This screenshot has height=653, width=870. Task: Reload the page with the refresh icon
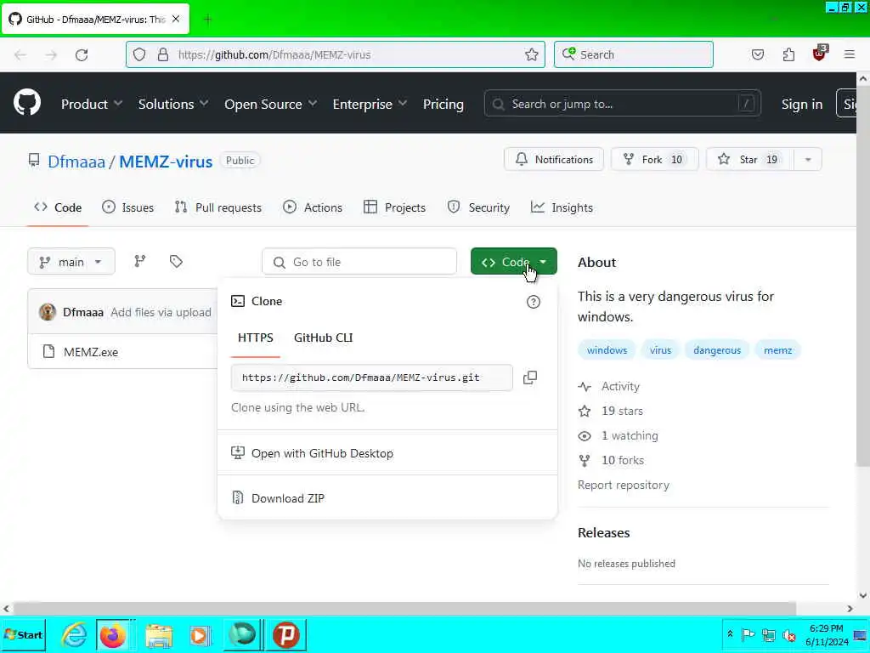[82, 54]
